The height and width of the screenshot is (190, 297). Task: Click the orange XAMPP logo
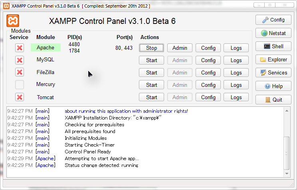pos(13,21)
